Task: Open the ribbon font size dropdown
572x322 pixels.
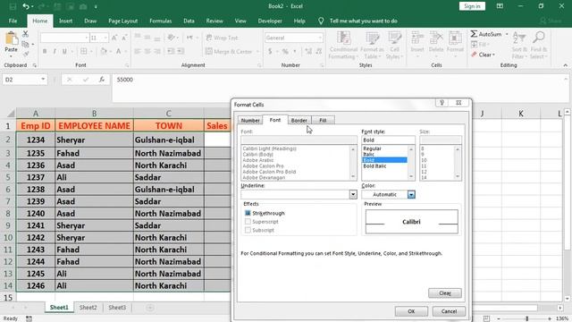Action: (x=105, y=38)
